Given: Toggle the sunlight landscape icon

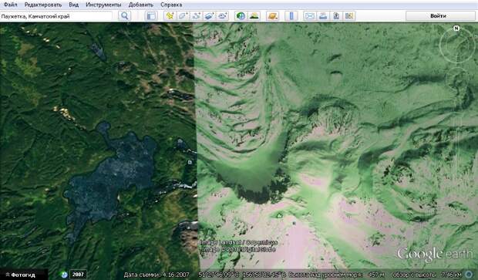Looking at the screenshot, I should (x=254, y=16).
